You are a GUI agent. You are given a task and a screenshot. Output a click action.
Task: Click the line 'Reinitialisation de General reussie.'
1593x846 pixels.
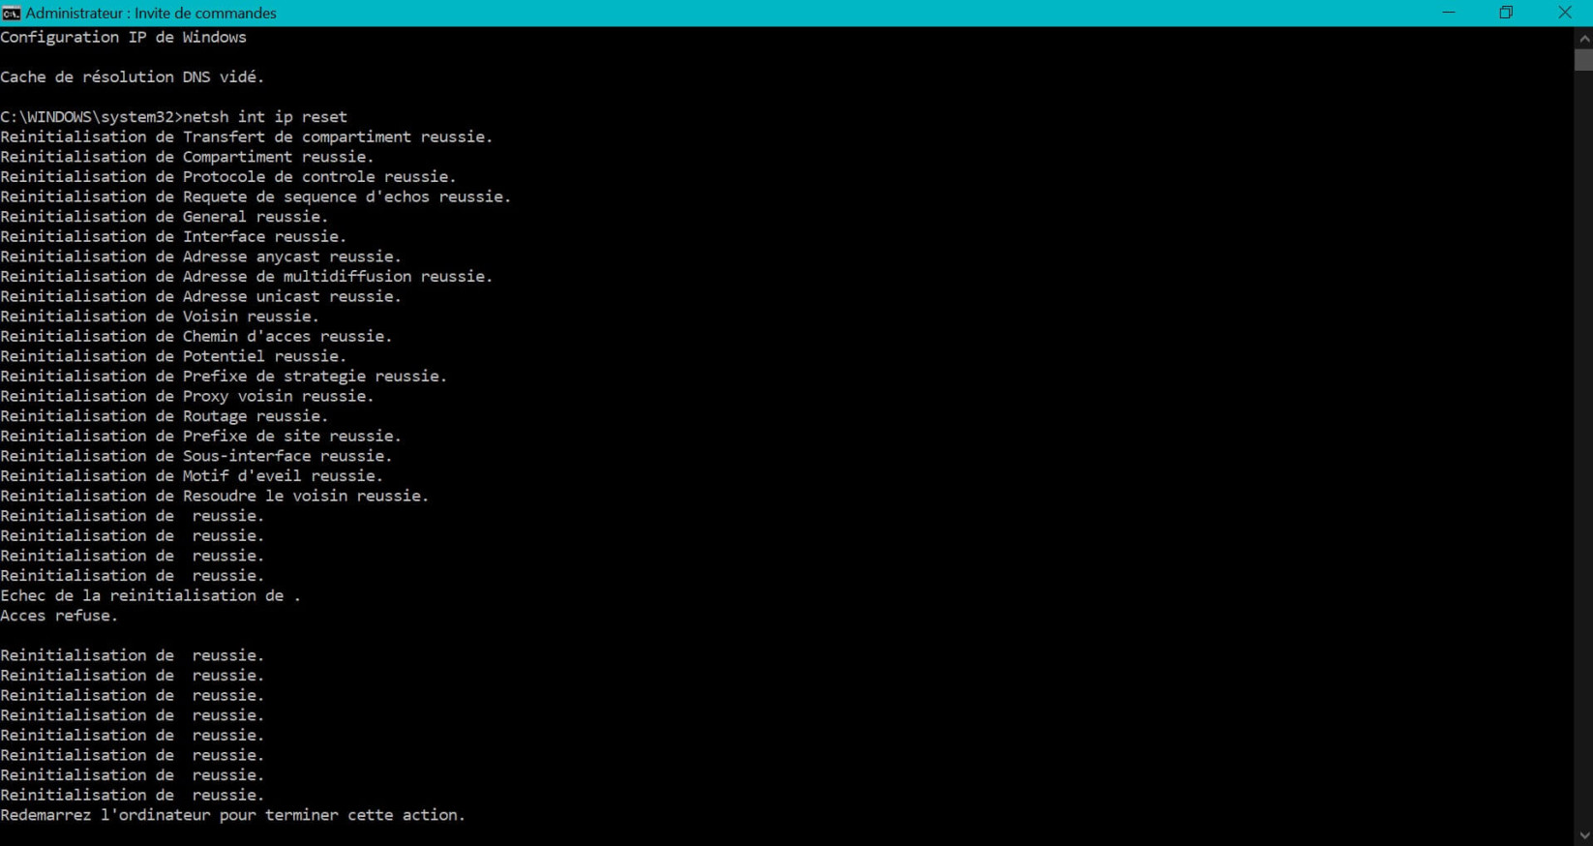click(x=165, y=217)
